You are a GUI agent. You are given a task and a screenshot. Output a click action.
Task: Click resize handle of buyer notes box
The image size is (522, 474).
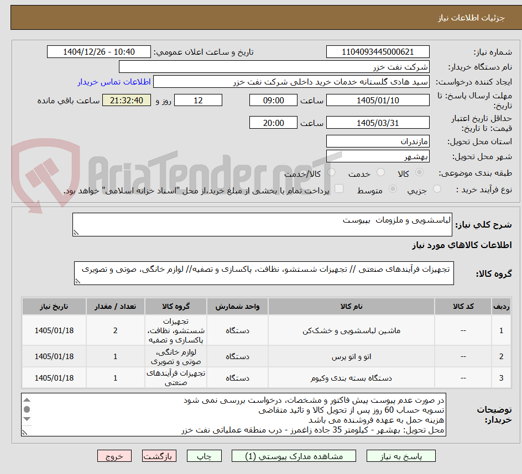pyautogui.click(x=25, y=433)
